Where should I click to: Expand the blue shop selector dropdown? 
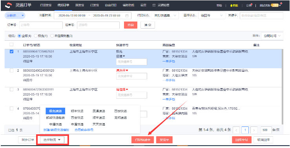click(x=15, y=16)
